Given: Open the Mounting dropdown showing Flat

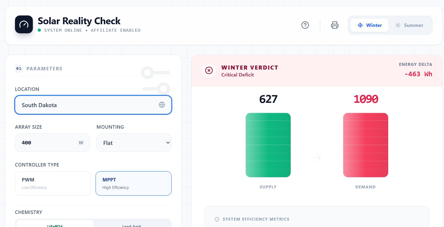Looking at the screenshot, I should tap(134, 143).
